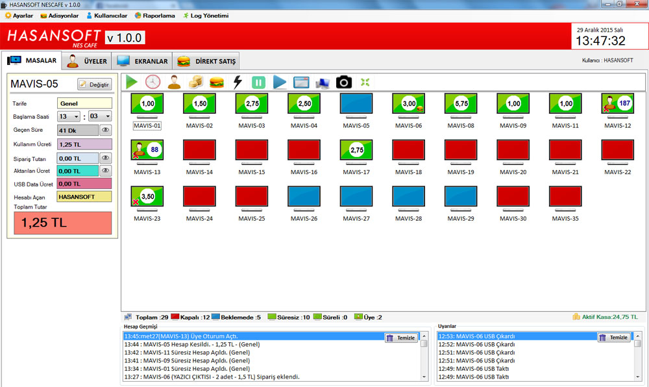649x387 pixels.
Task: Click the green play (start session) toolbar icon
Action: coord(132,82)
